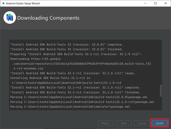
Task: Click the Parsing build-tools\32.0.0\package.xml line
Action: coord(79,97)
